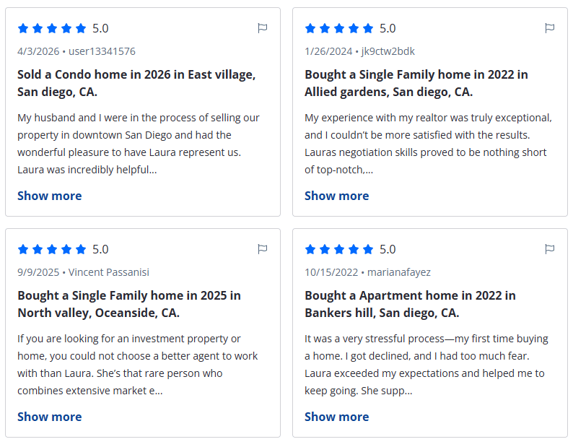
Task: Flag Vincent Passanisi's review
Action: (262, 249)
